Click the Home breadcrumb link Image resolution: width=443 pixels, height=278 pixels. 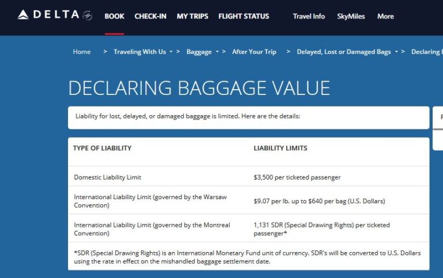pos(81,52)
